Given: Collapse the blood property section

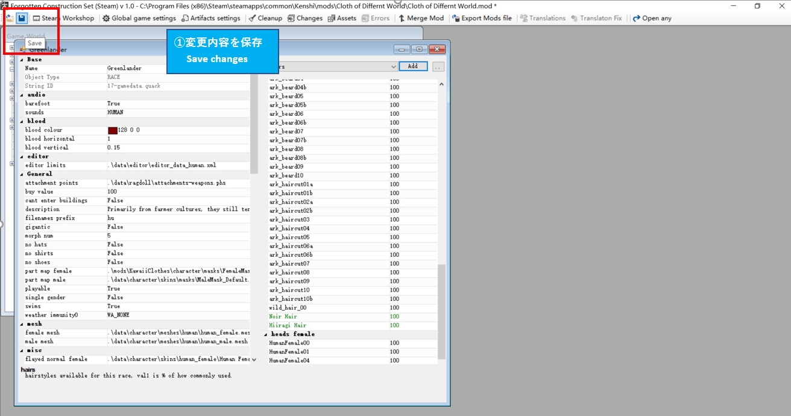Looking at the screenshot, I should [22, 121].
